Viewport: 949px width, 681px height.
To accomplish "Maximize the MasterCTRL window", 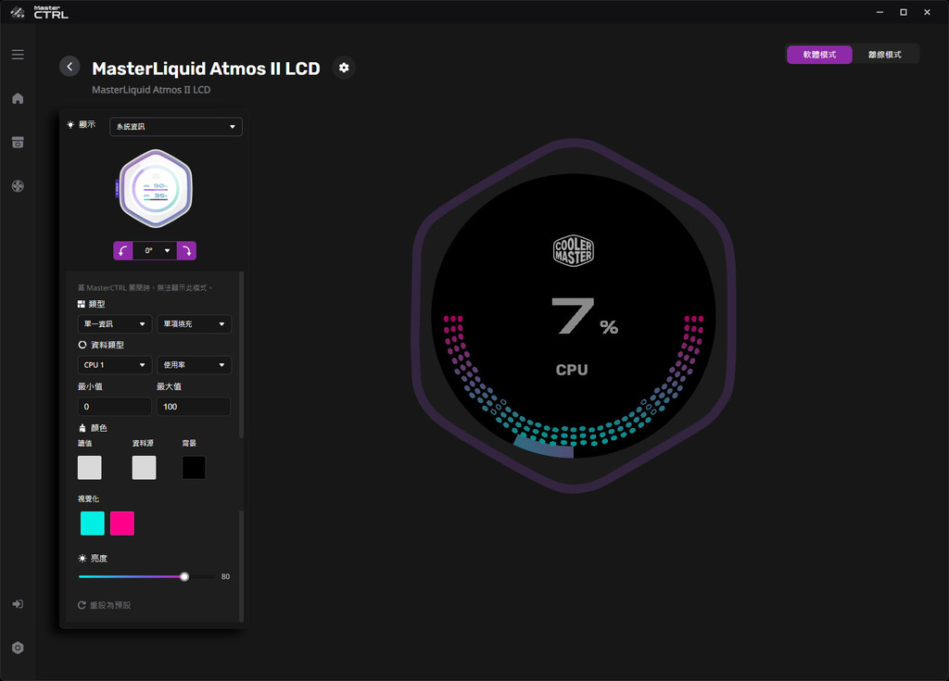I will point(904,12).
